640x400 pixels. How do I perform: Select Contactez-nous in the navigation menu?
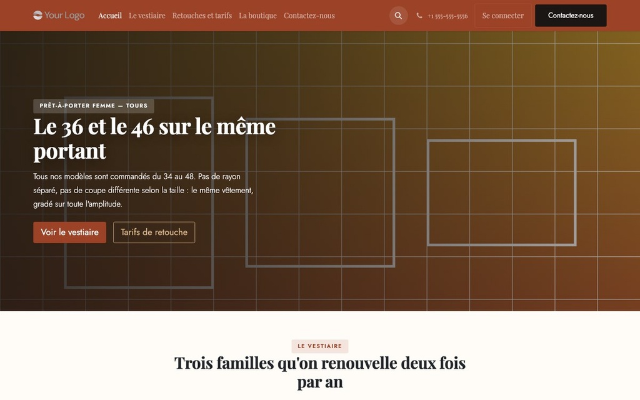[309, 16]
